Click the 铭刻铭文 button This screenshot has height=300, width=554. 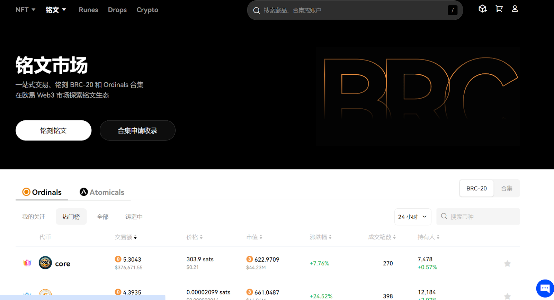click(x=54, y=130)
